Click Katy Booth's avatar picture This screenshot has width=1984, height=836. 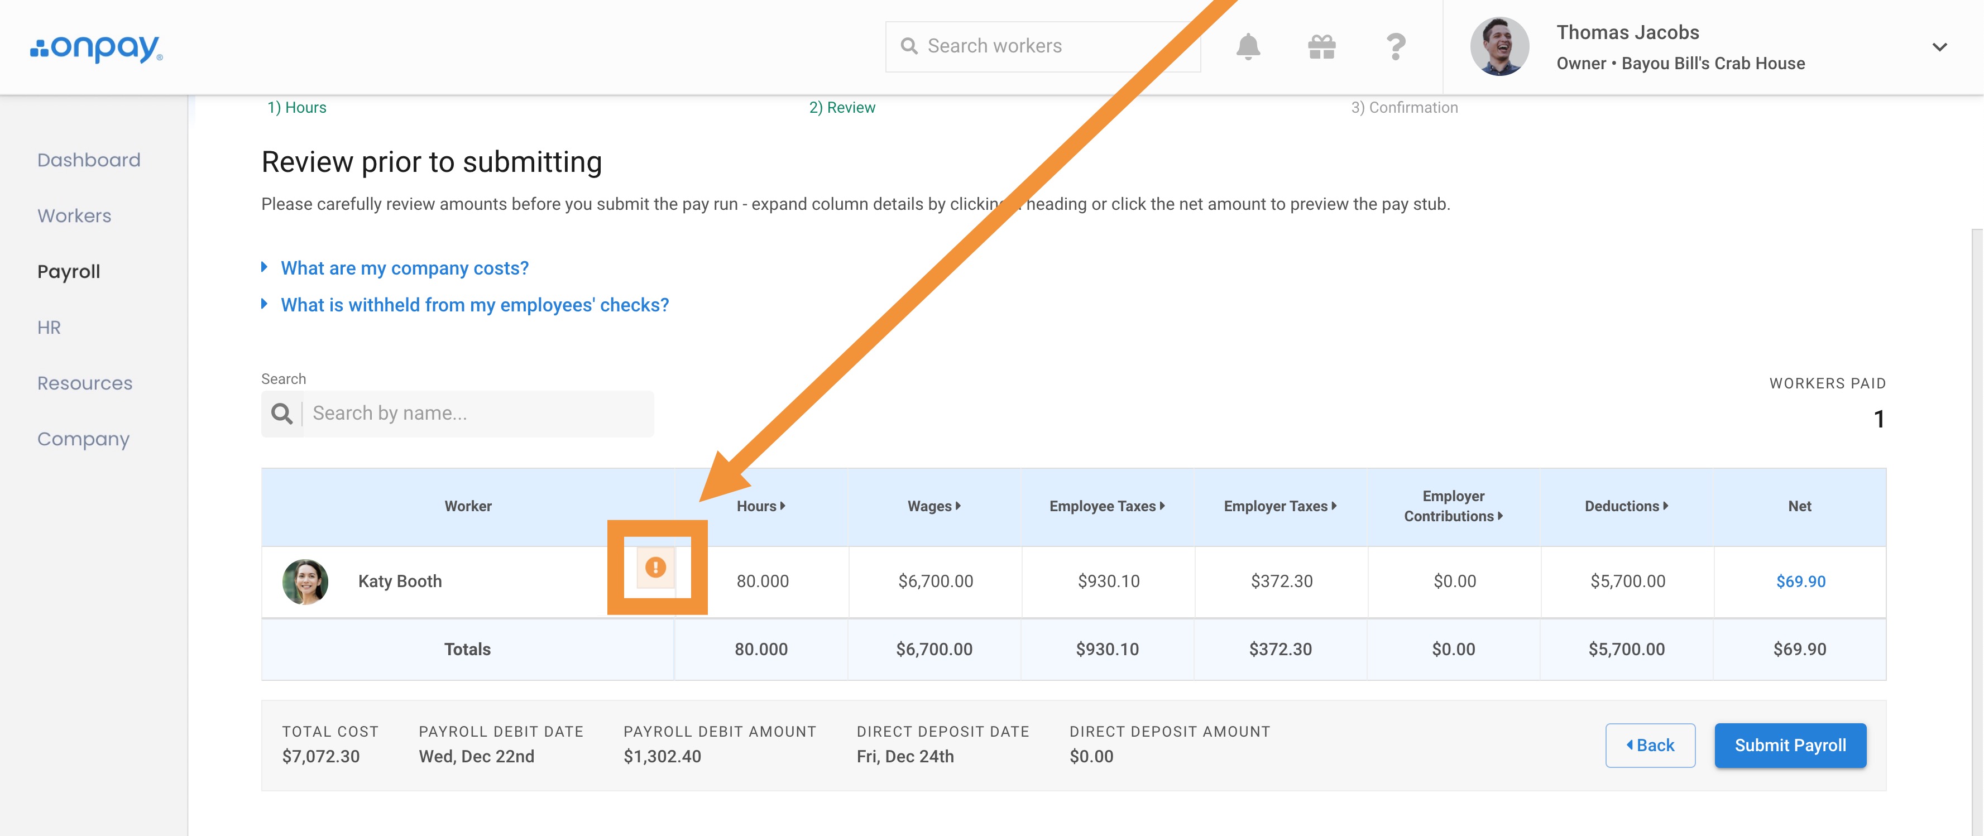pyautogui.click(x=305, y=581)
